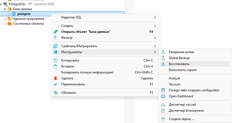Select the Базы данных tree label
The width and height of the screenshot is (232, 123).
23,9
